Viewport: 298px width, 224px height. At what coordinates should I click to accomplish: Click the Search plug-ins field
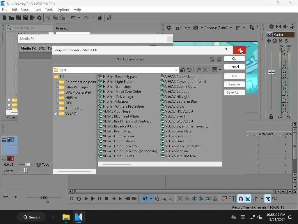click(x=30, y=28)
